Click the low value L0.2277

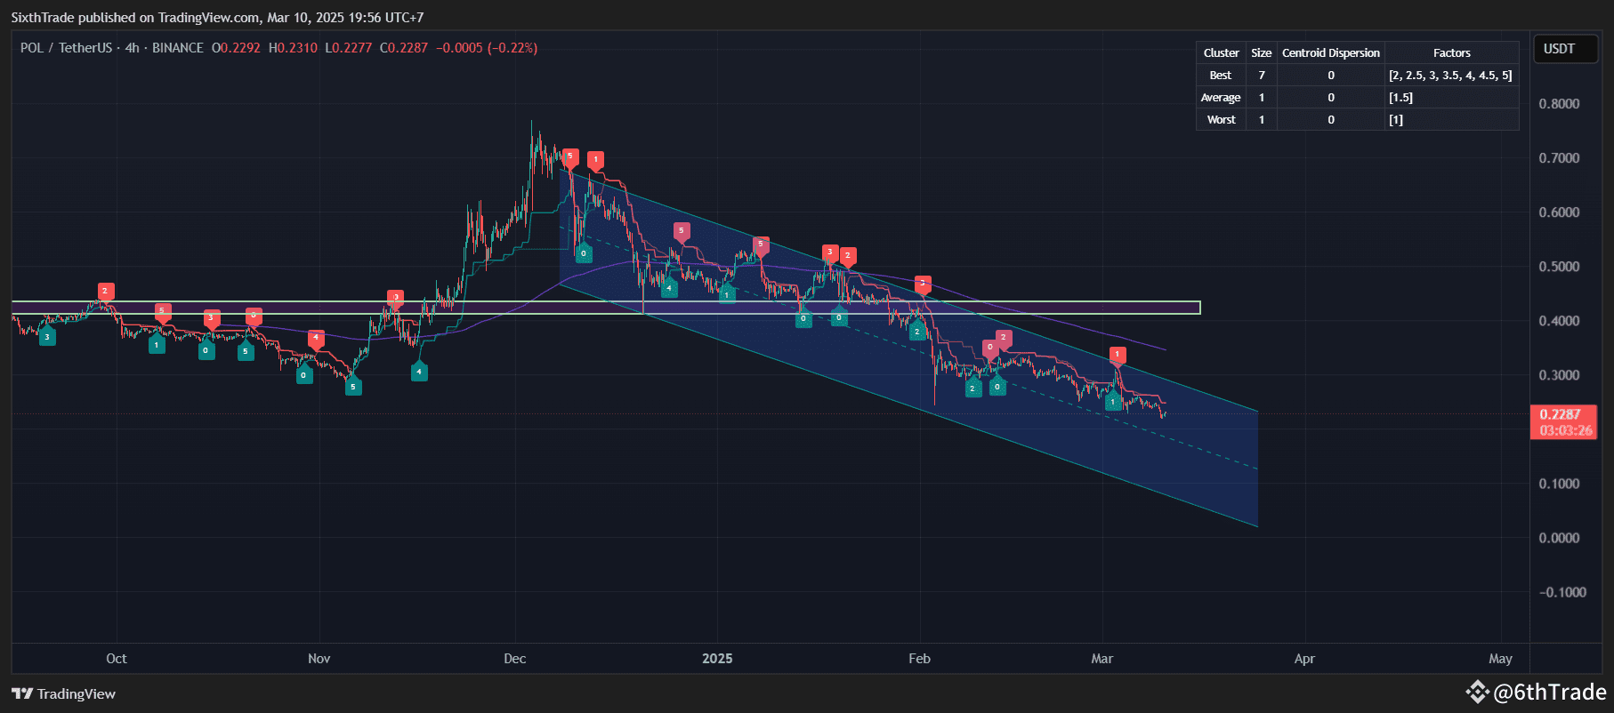point(349,48)
